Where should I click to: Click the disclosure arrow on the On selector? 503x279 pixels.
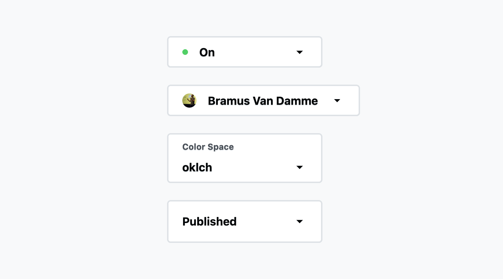300,52
